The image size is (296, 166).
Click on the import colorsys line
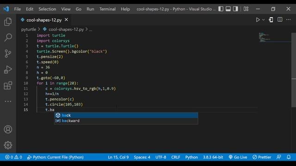pyautogui.click(x=53, y=41)
